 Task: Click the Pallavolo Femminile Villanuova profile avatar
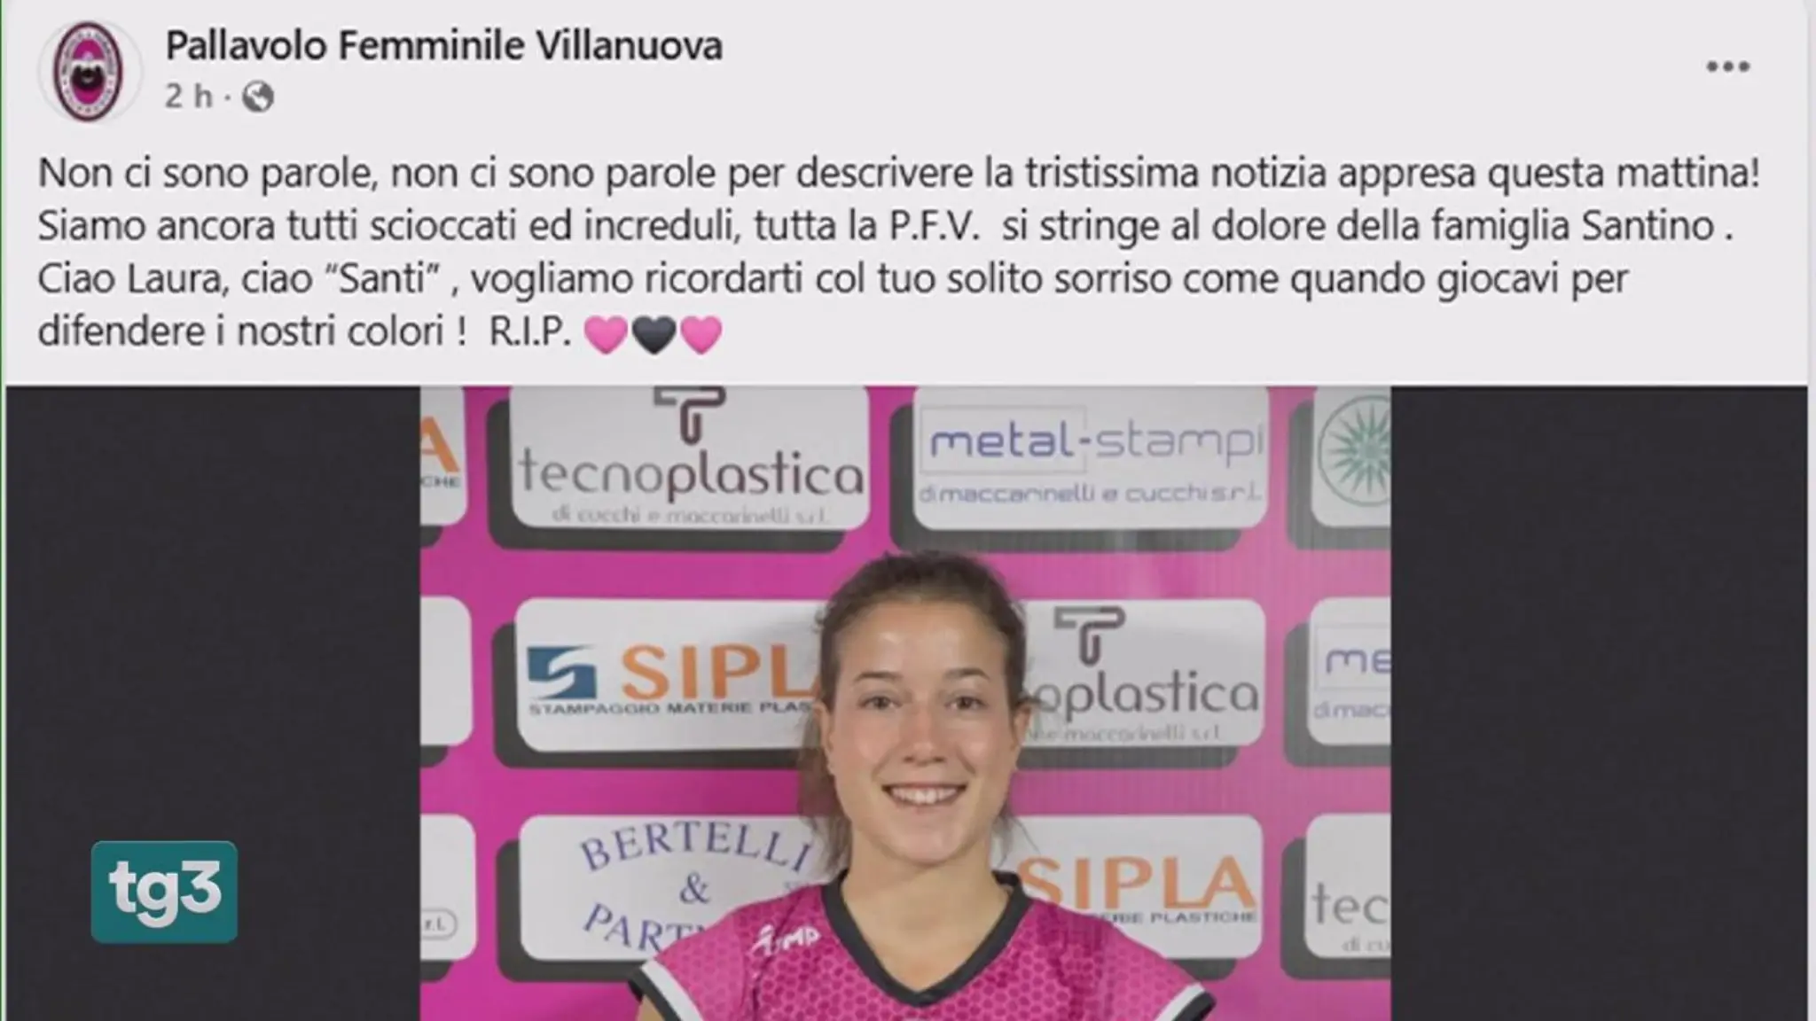(x=88, y=70)
